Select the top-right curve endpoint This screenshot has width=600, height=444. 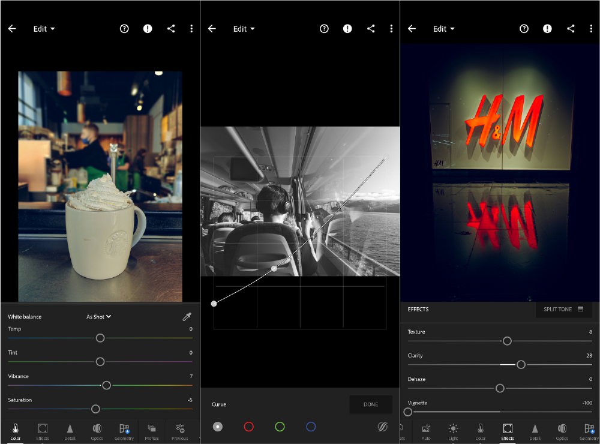[386, 157]
